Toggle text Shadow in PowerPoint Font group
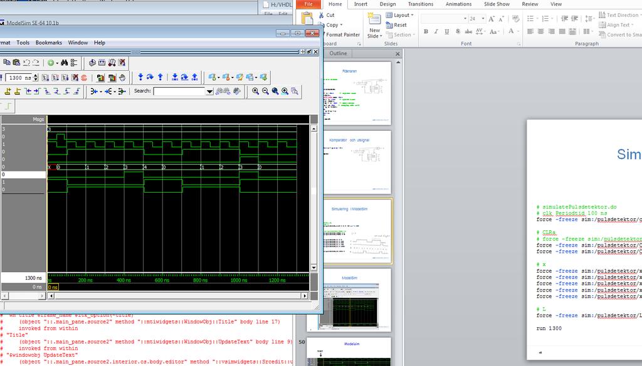This screenshot has height=366, width=642. (458, 31)
